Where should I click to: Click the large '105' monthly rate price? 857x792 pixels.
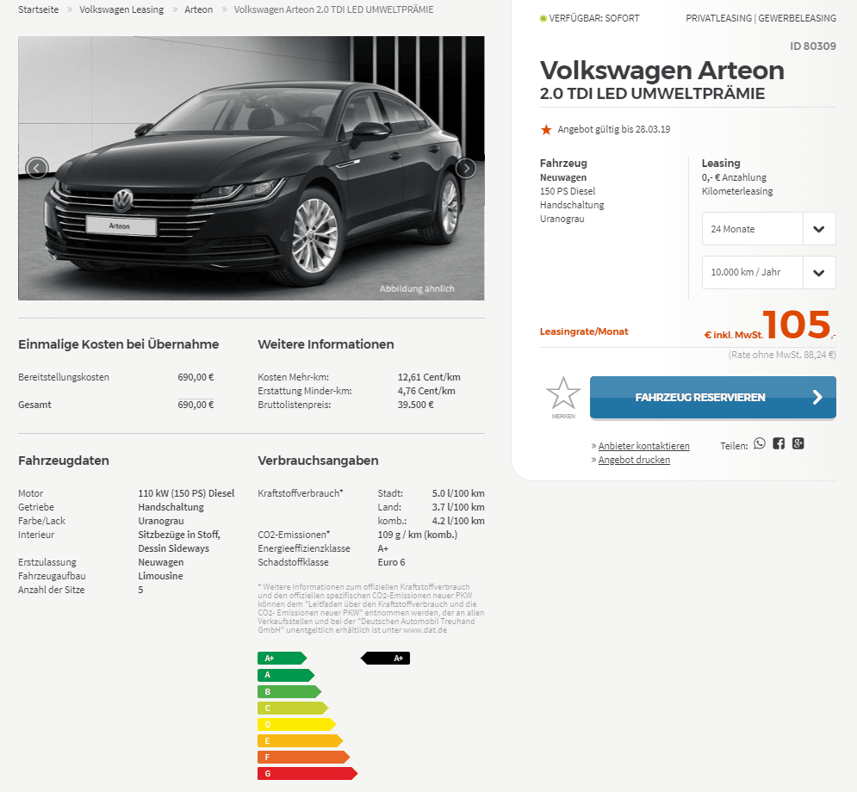point(797,325)
